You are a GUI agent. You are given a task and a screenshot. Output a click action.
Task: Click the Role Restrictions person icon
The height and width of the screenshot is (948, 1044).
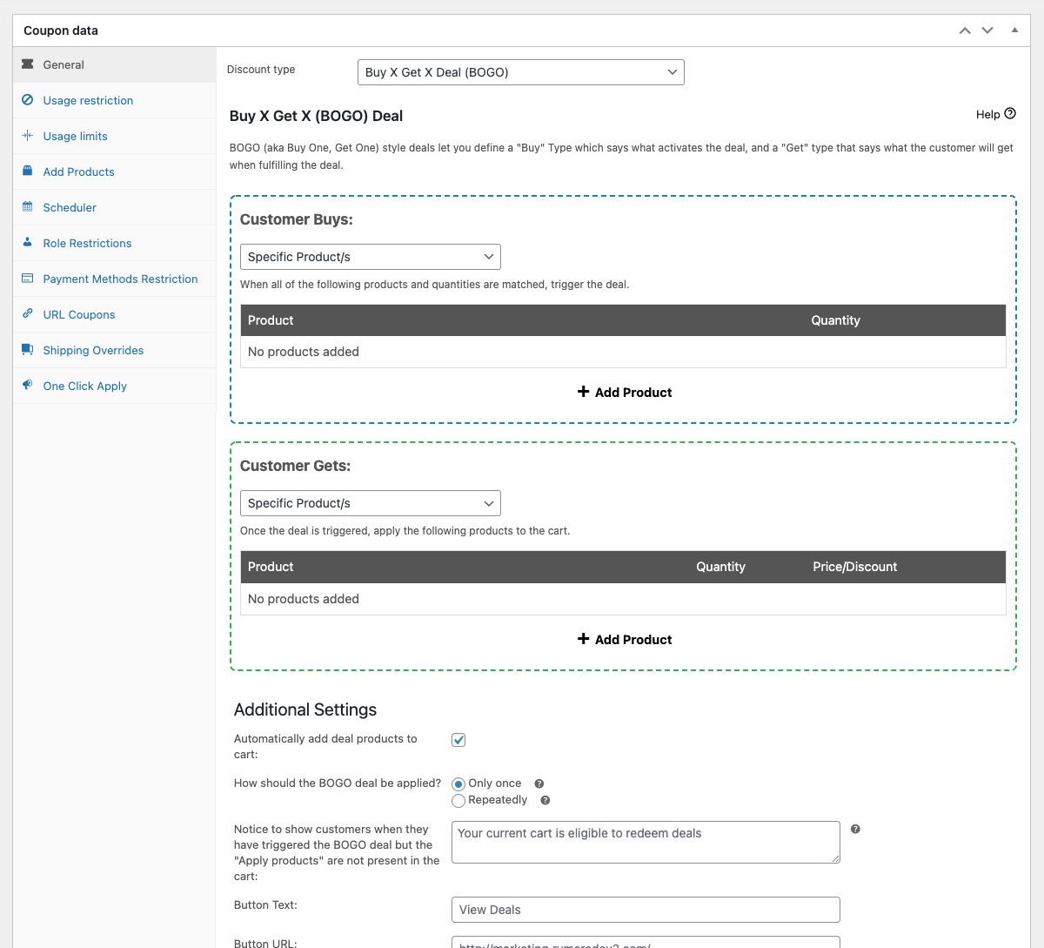click(x=28, y=243)
